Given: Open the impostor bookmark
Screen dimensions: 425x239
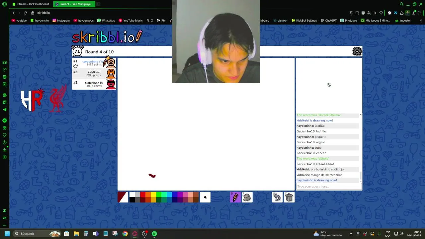Looking at the screenshot, I should (403, 20).
